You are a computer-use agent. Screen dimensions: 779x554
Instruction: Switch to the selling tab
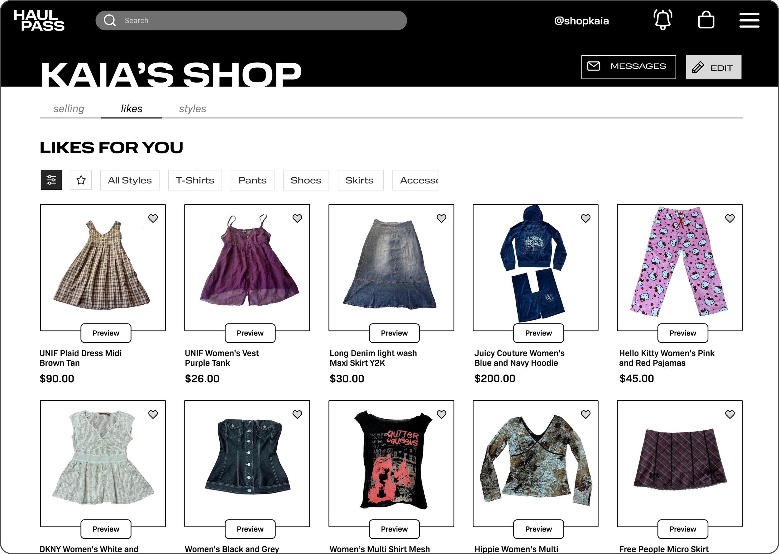coord(69,108)
